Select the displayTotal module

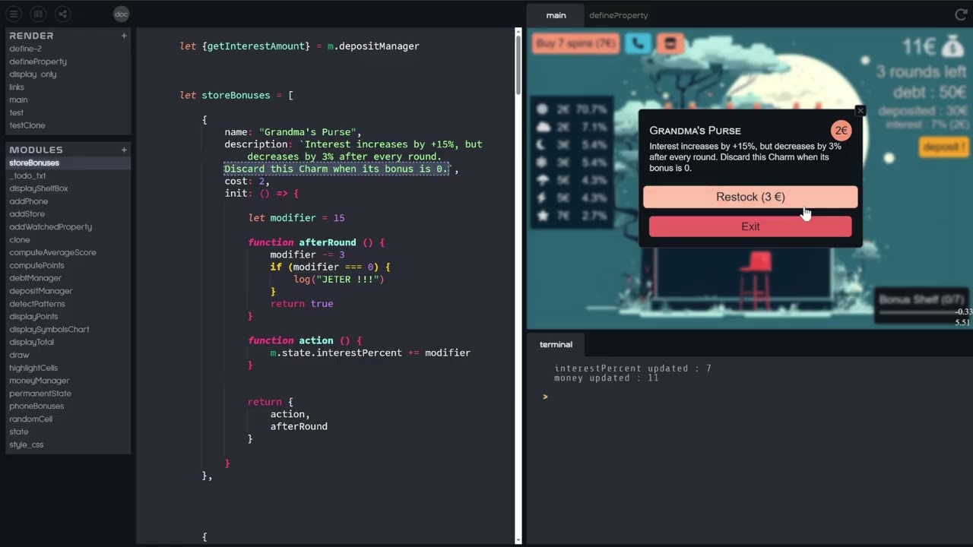(31, 342)
